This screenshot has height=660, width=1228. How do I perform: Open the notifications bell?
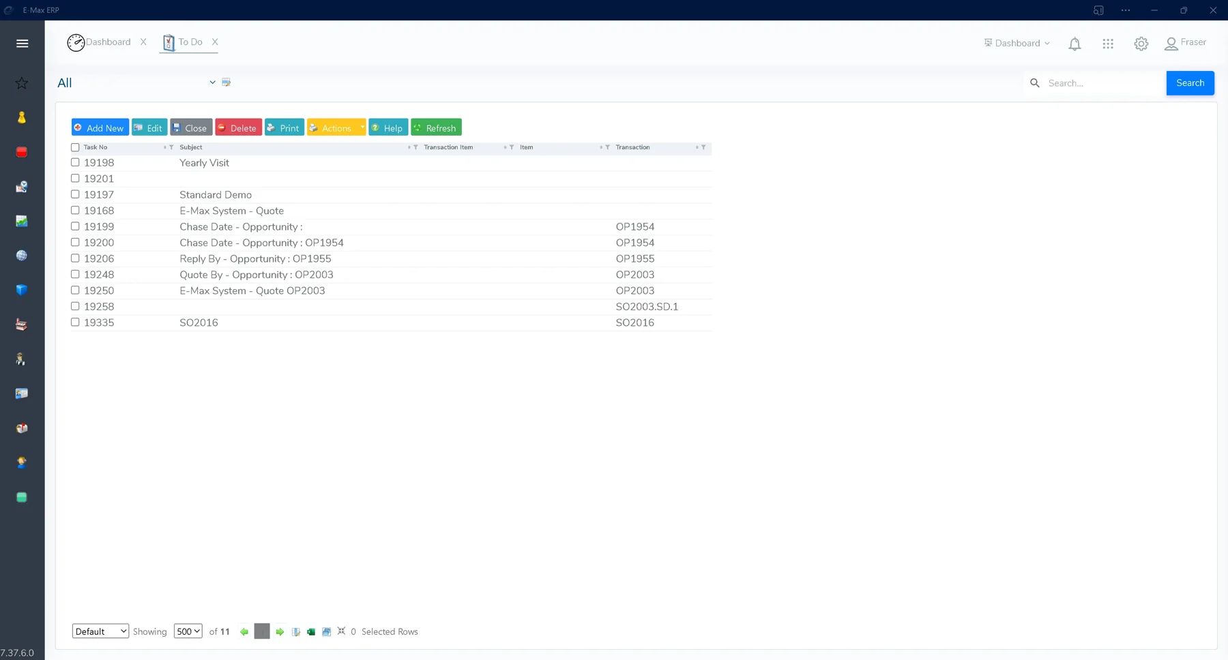coord(1074,44)
